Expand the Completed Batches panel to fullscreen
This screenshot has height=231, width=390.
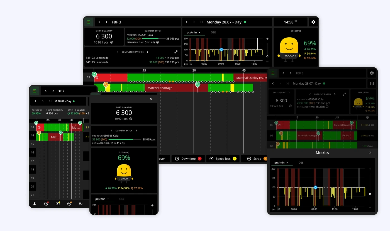tap(176, 52)
